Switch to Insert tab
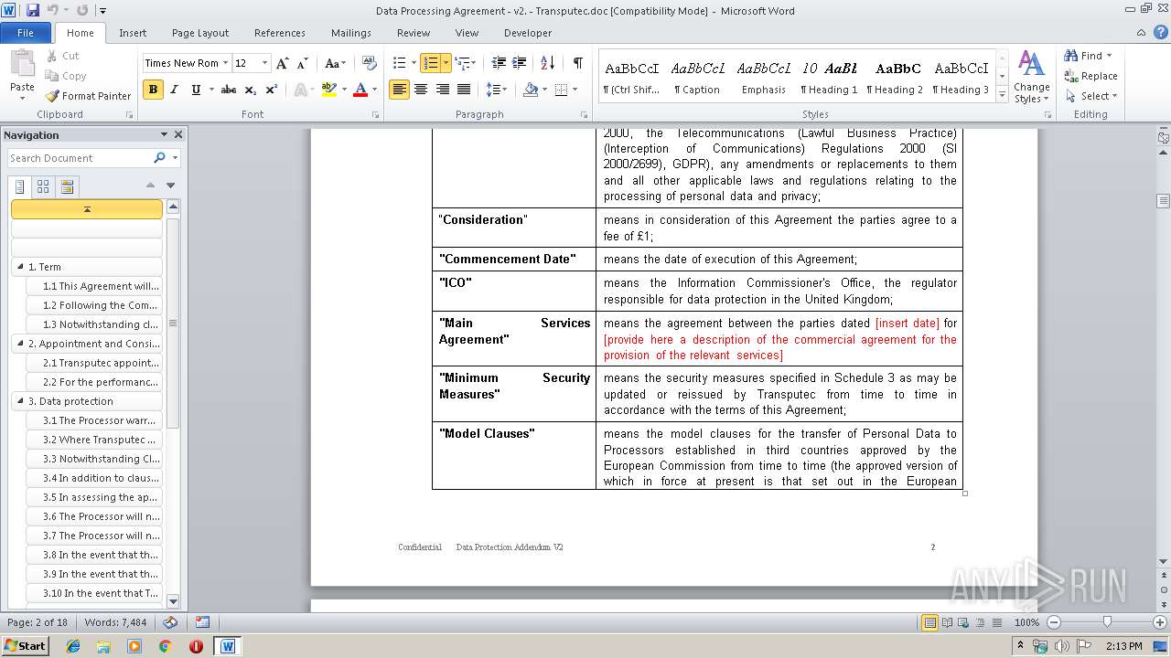Viewport: 1171px width, 658px height. pyautogui.click(x=133, y=33)
